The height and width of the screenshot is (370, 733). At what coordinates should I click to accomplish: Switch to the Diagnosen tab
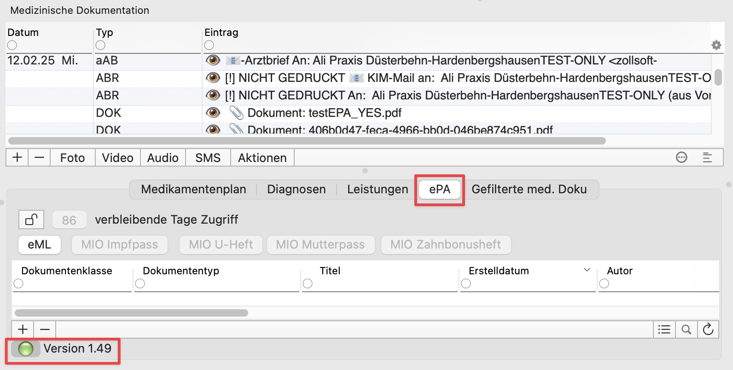pyautogui.click(x=297, y=189)
